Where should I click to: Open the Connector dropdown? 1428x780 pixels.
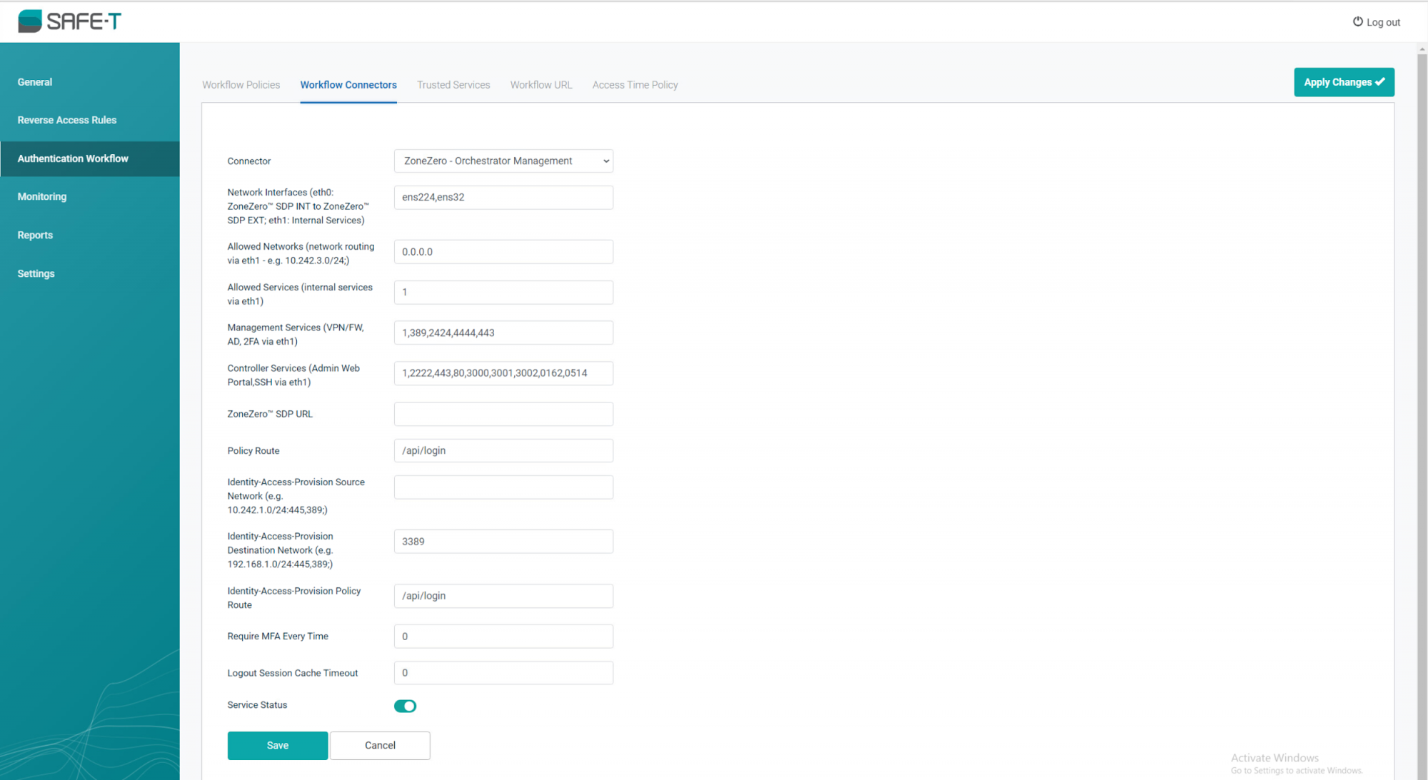(x=503, y=161)
